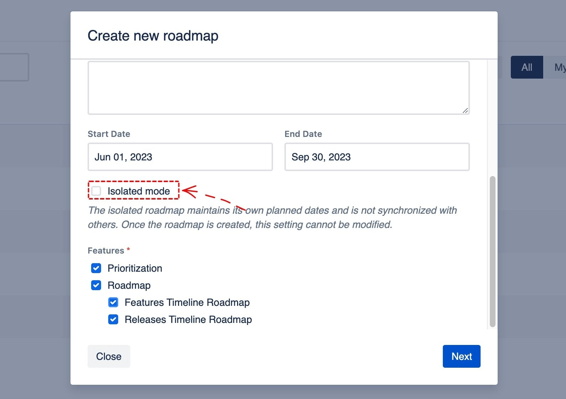Click the Create new roadmap title
The image size is (566, 399).
click(x=153, y=36)
